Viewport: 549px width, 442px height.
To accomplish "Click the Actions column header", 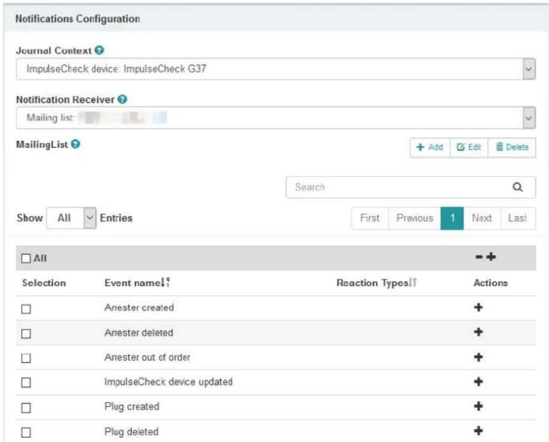I will click(491, 283).
